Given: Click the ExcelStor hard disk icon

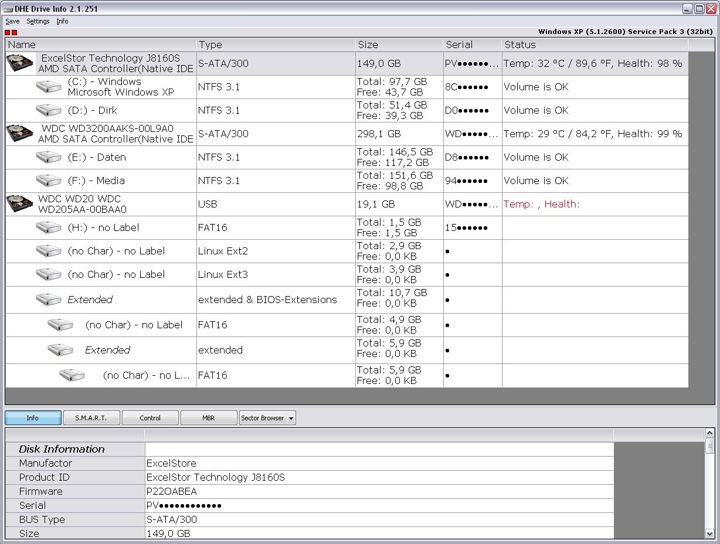Looking at the screenshot, I should [x=19, y=63].
